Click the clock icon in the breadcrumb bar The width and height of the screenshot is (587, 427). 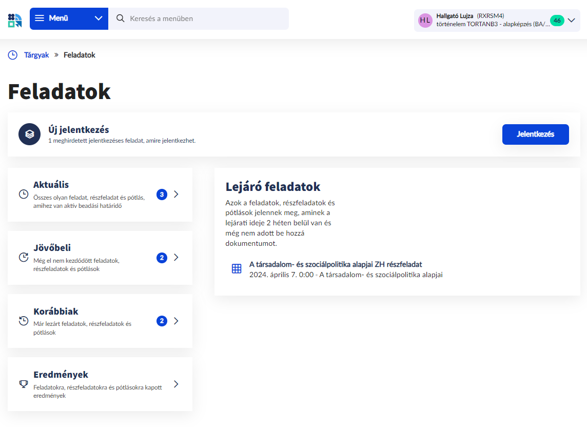pyautogui.click(x=12, y=55)
